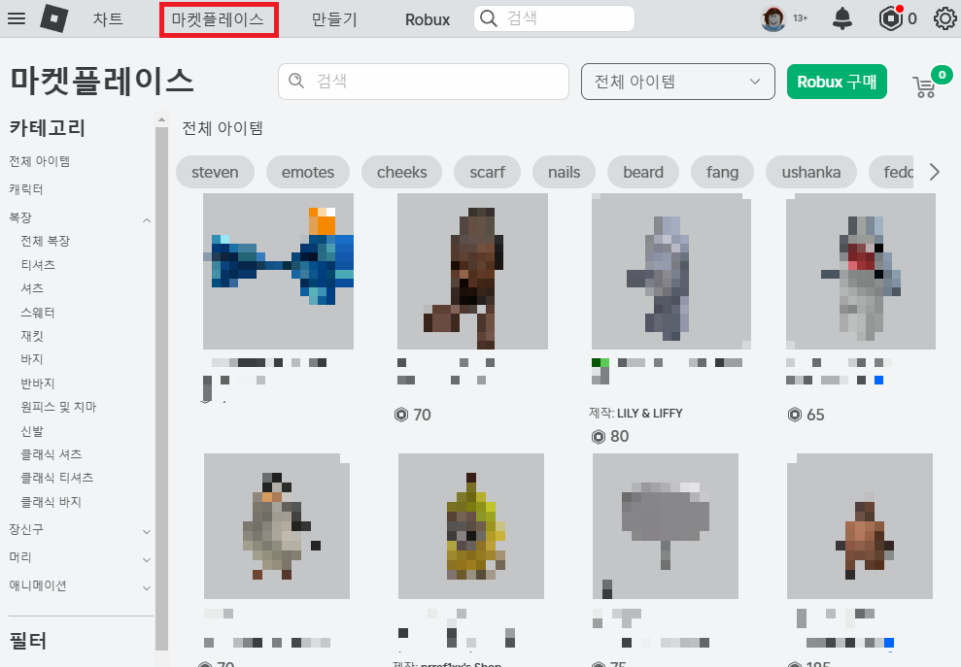Click the ushanka tag chip
Screen dimensions: 961x667
[810, 172]
